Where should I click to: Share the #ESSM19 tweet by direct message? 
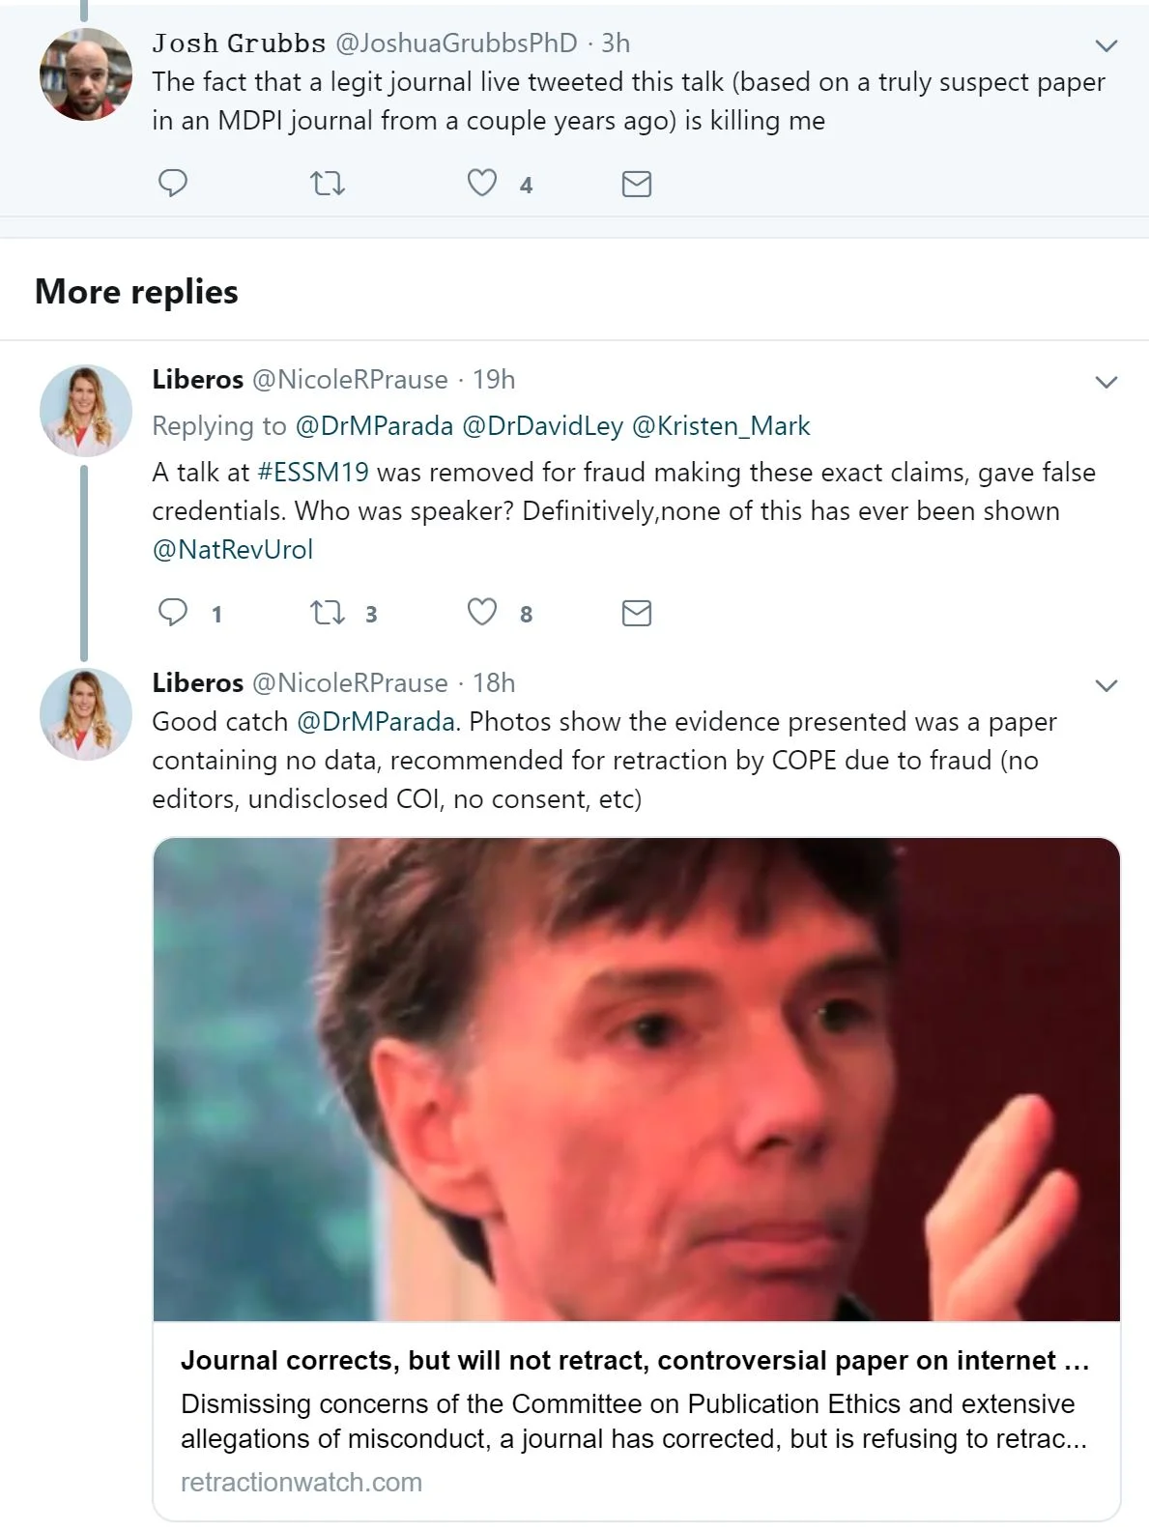pos(636,613)
